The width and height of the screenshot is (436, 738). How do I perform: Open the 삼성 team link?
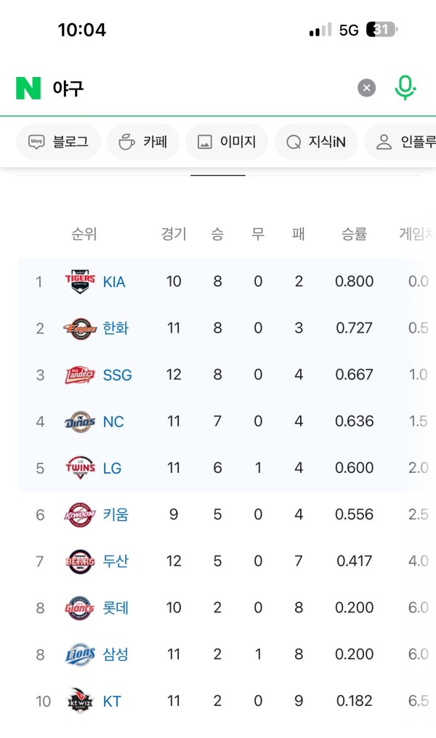click(x=116, y=654)
